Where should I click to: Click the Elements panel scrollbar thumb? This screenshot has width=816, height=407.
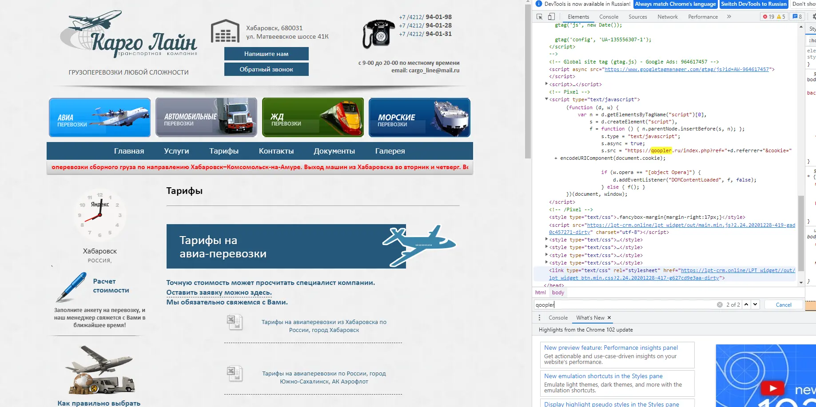point(801,233)
